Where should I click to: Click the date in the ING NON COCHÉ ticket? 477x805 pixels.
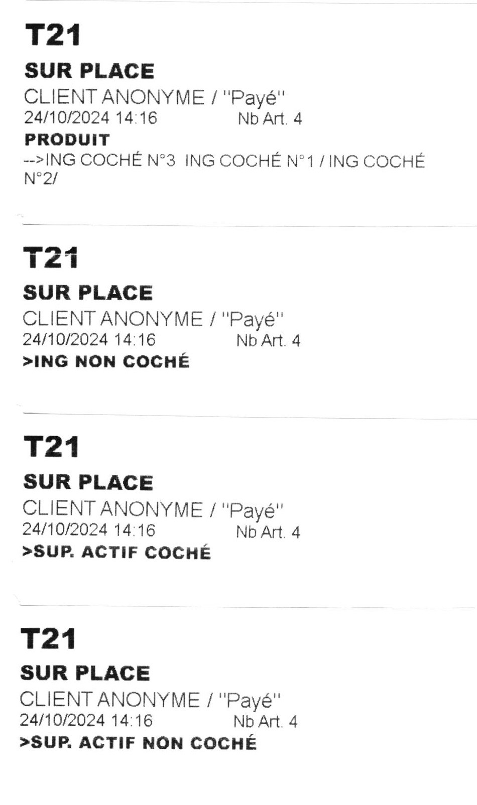coord(89,340)
